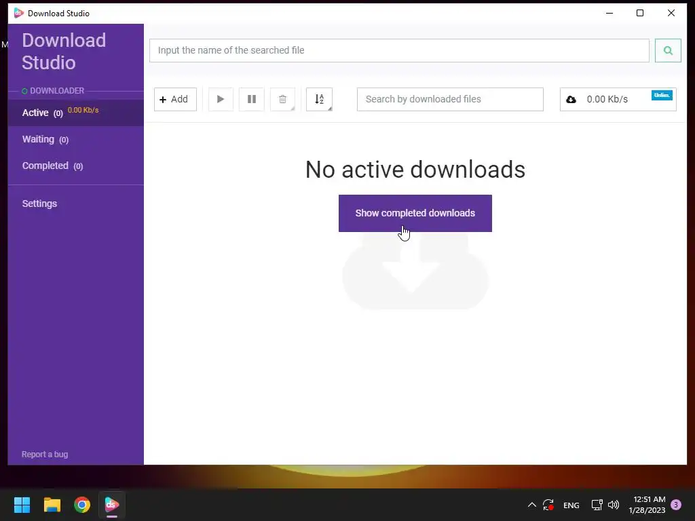
Task: Open the network tray icon
Action: [597, 505]
